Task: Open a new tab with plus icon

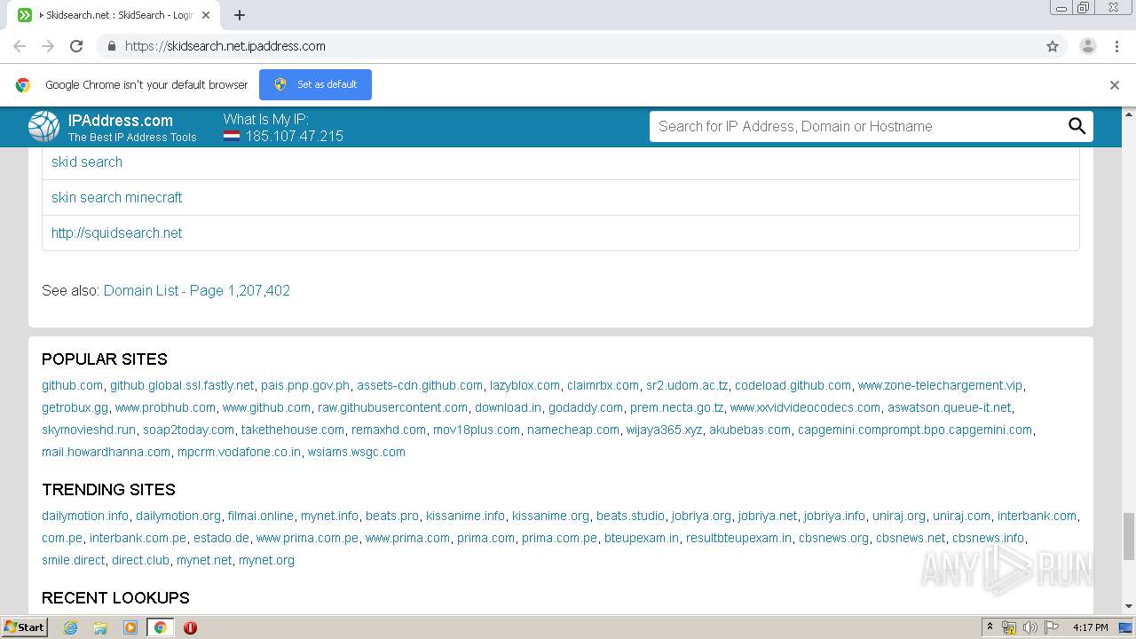Action: tap(240, 15)
